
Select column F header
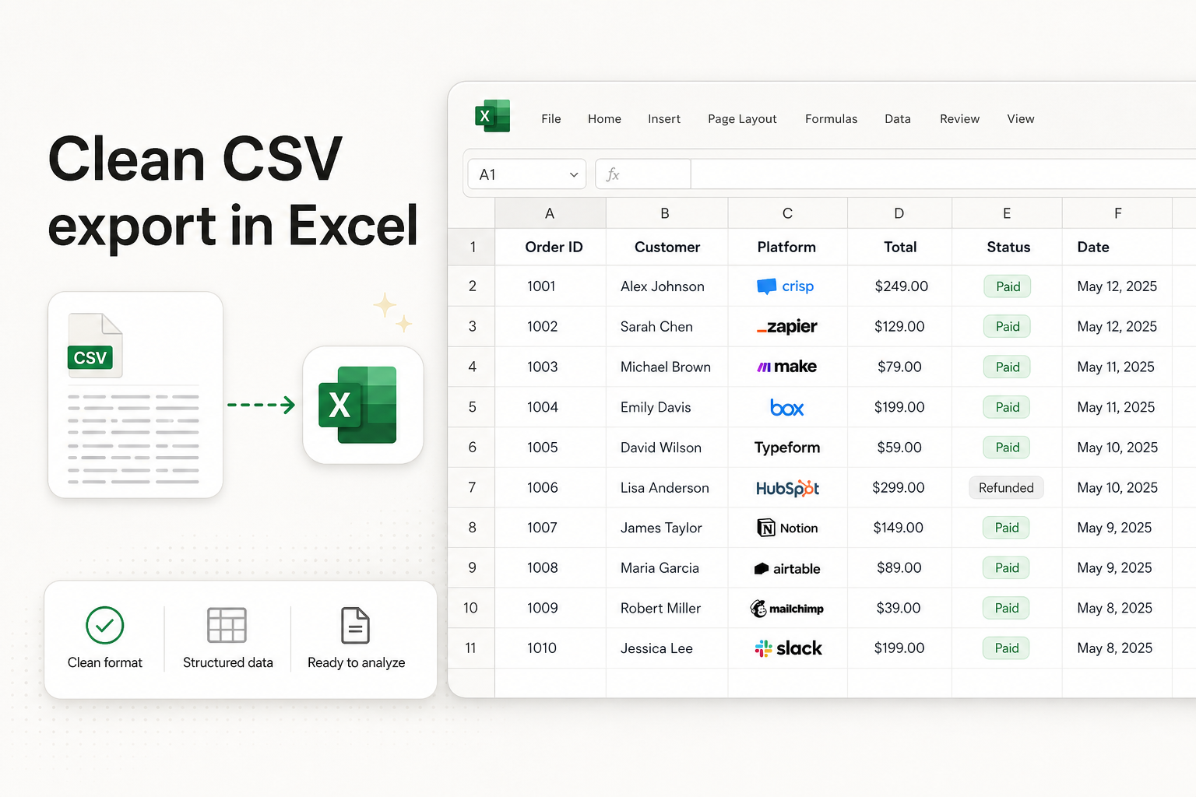tap(1117, 213)
